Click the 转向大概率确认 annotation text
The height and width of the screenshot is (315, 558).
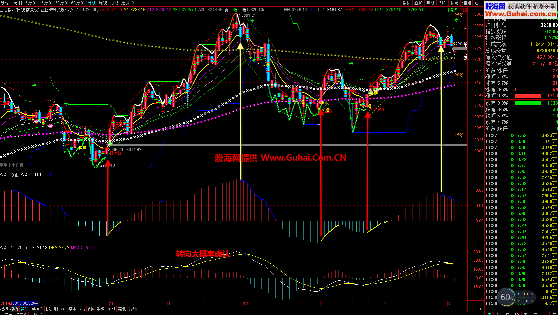[202, 254]
